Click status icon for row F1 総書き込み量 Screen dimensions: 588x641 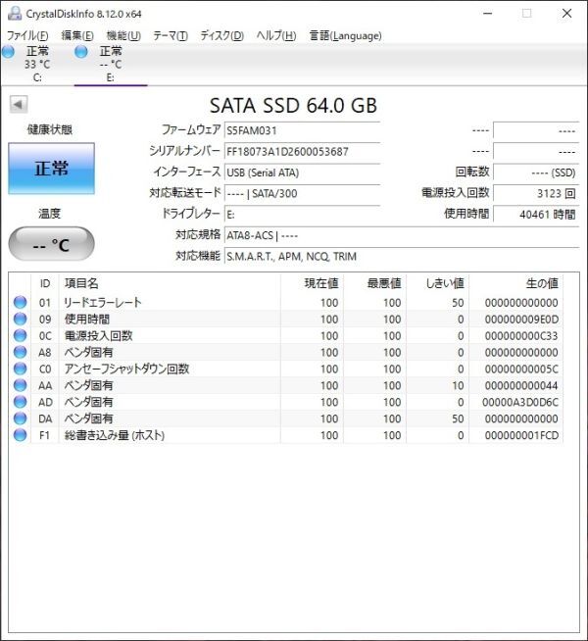tap(20, 435)
